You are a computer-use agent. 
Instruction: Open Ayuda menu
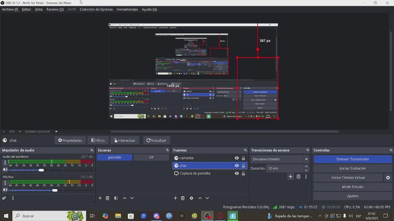tap(149, 10)
